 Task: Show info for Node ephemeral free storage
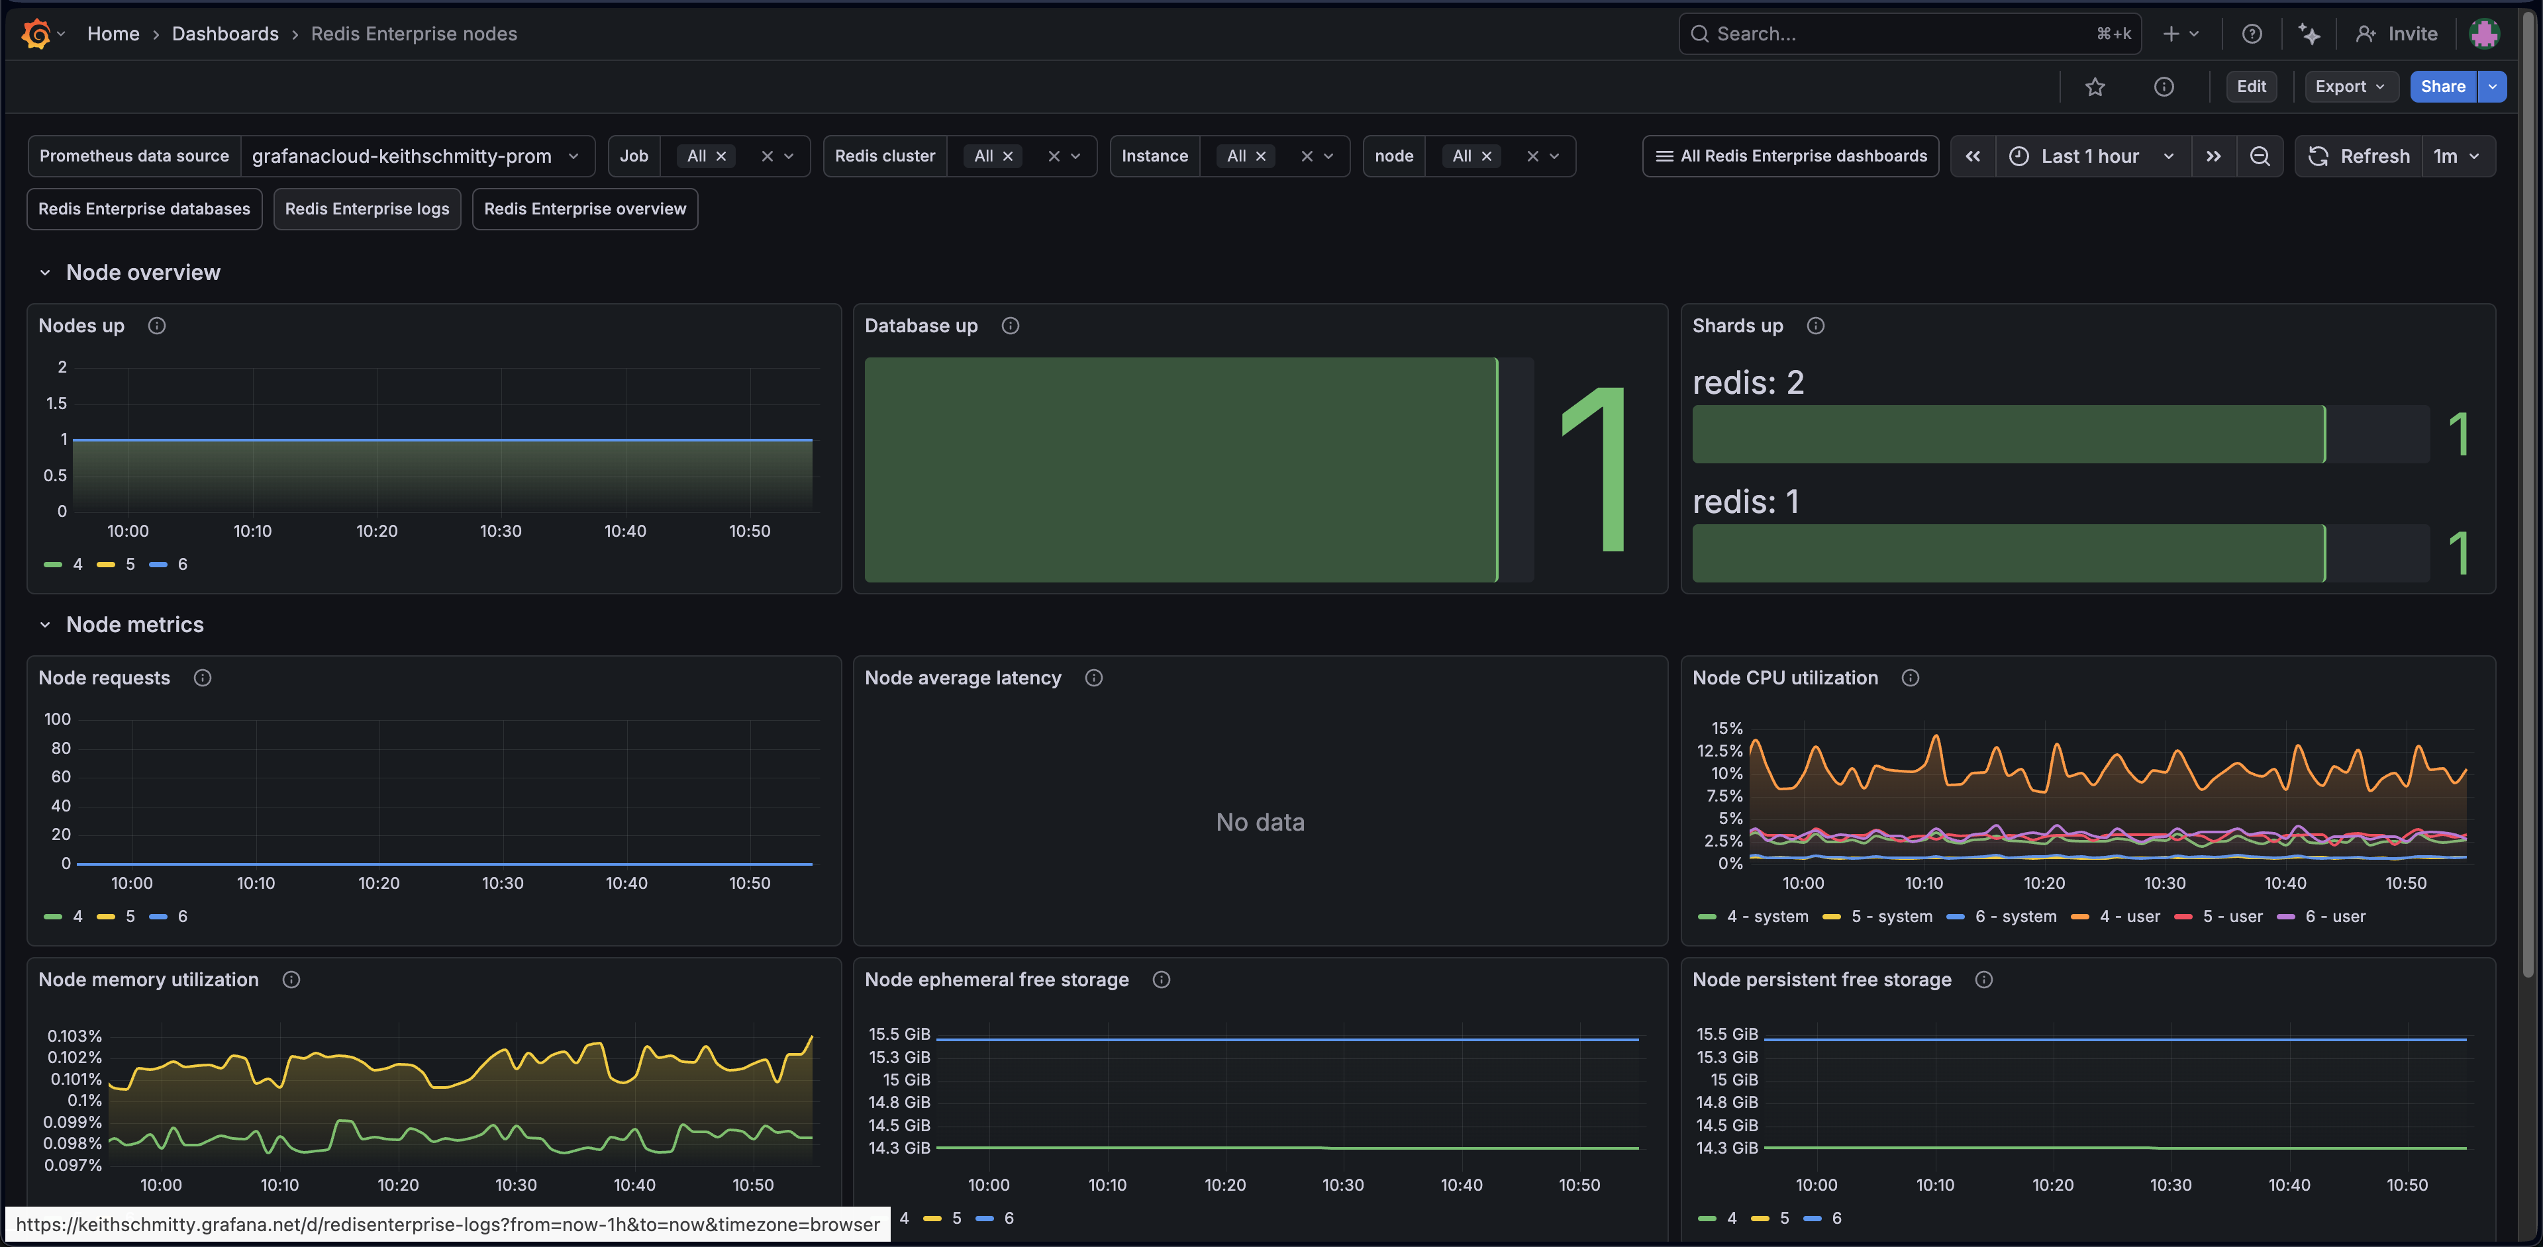(1162, 980)
